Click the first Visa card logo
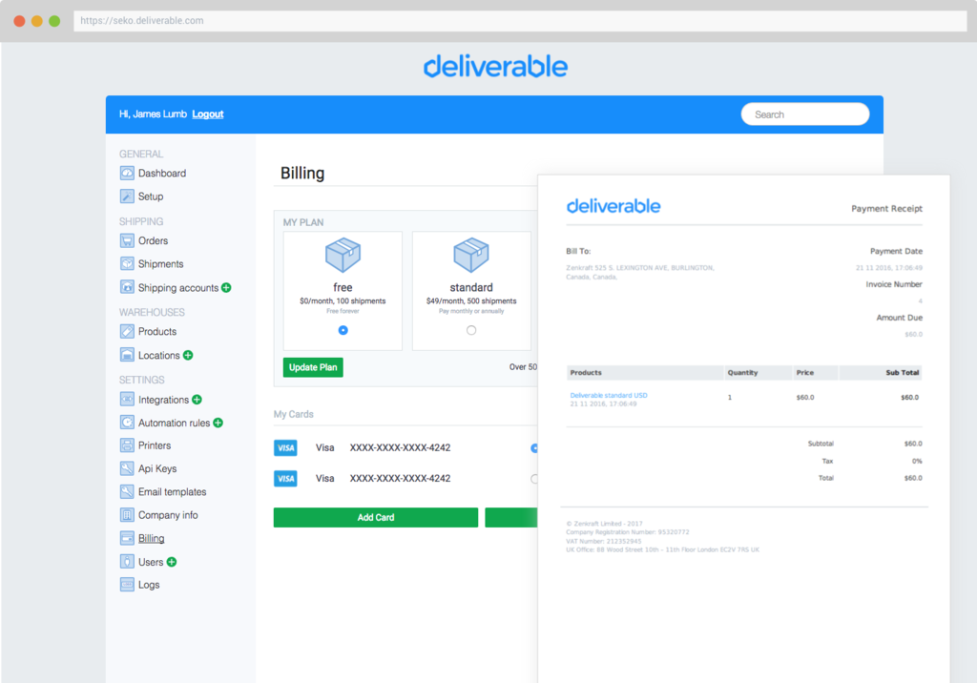This screenshot has width=977, height=683. click(285, 448)
